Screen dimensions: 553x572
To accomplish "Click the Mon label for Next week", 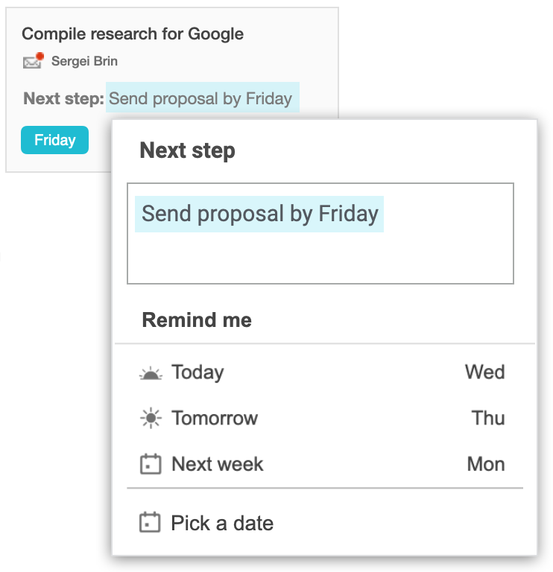I will (x=486, y=464).
